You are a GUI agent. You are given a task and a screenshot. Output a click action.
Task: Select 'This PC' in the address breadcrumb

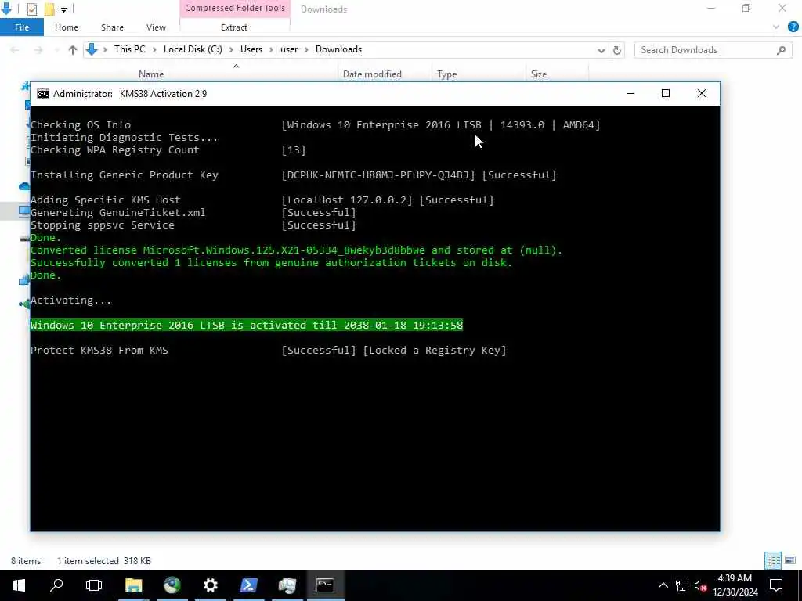pyautogui.click(x=129, y=49)
